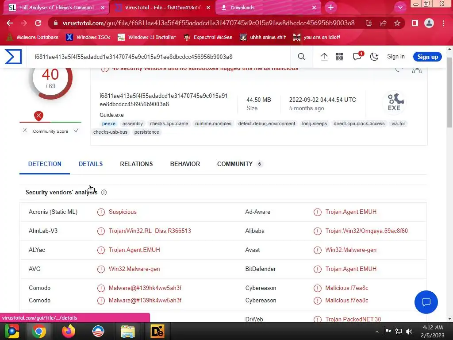453x340 pixels.
Task: Click the Sign in link
Action: click(396, 57)
